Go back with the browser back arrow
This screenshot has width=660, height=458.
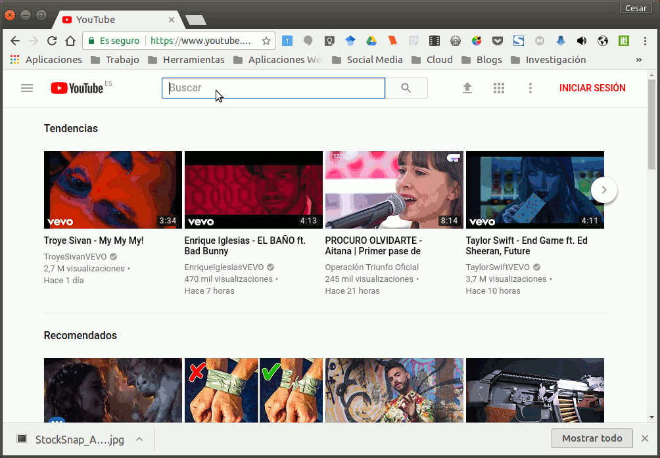click(15, 41)
